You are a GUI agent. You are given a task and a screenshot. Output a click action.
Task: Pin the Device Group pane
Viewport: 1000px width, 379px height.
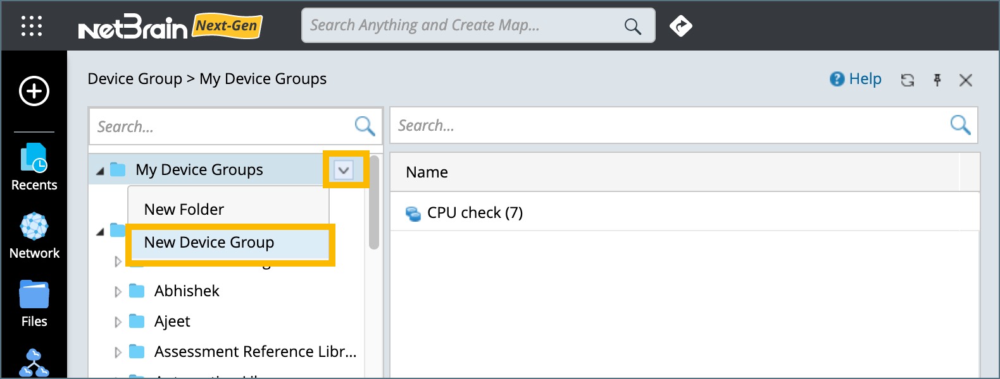(x=937, y=80)
